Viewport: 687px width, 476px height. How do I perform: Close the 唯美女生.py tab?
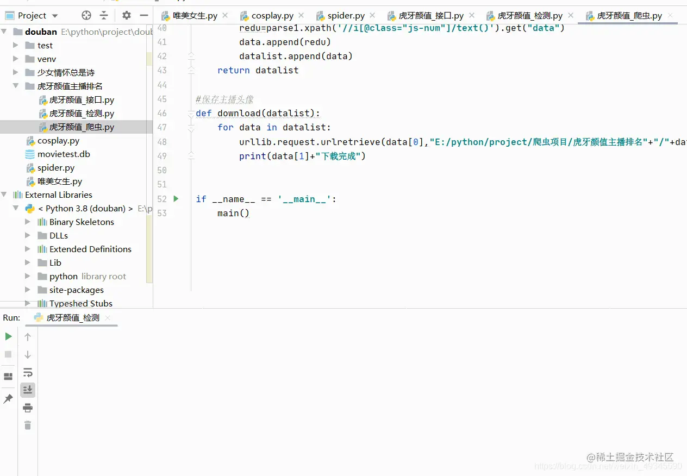pos(224,16)
